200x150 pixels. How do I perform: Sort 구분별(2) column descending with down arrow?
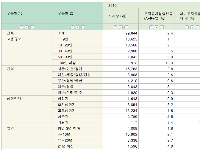coord(78,27)
